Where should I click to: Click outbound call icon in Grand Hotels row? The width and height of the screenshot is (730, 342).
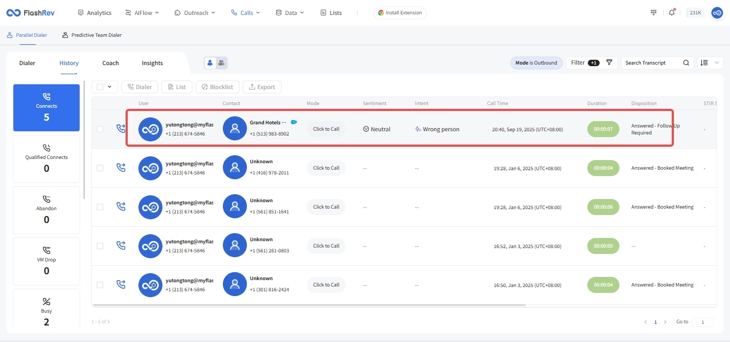pyautogui.click(x=121, y=129)
